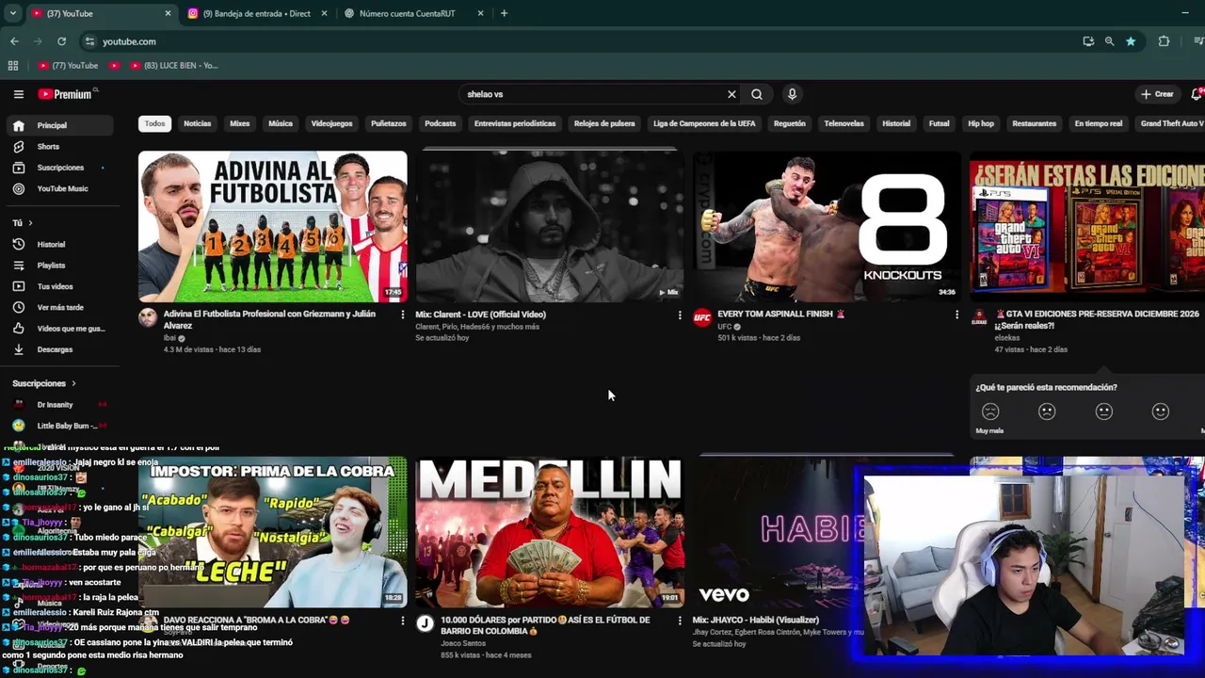The width and height of the screenshot is (1205, 678).
Task: Open Historial in the sidebar
Action: (59, 244)
